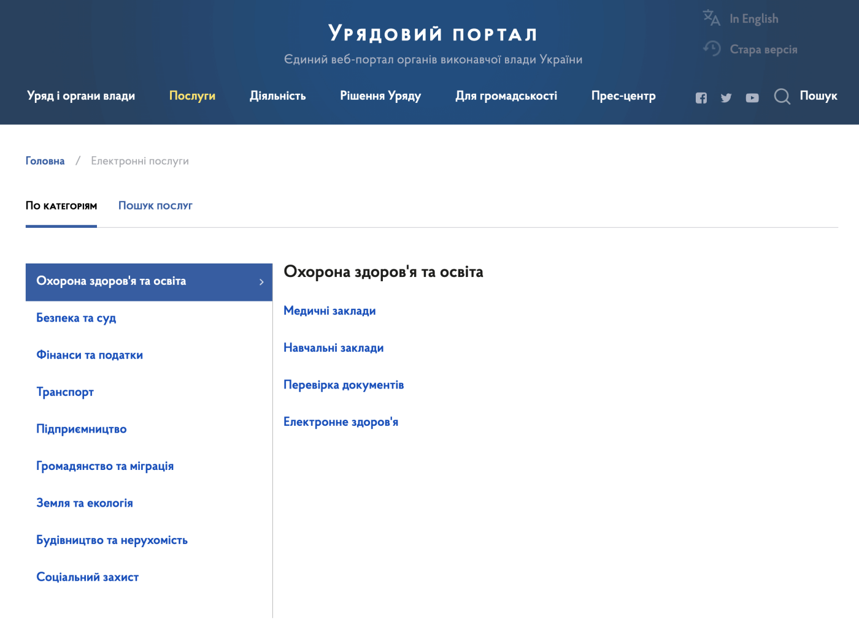Open the Прес-центр menu item
The width and height of the screenshot is (859, 628).
tap(623, 96)
